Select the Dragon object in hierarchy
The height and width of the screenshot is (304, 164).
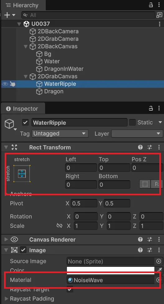pyautogui.click(x=54, y=91)
